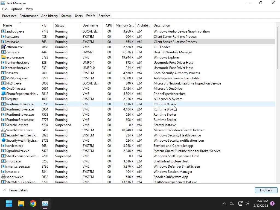Click the SearchIndexer.exe icon

click(3, 130)
